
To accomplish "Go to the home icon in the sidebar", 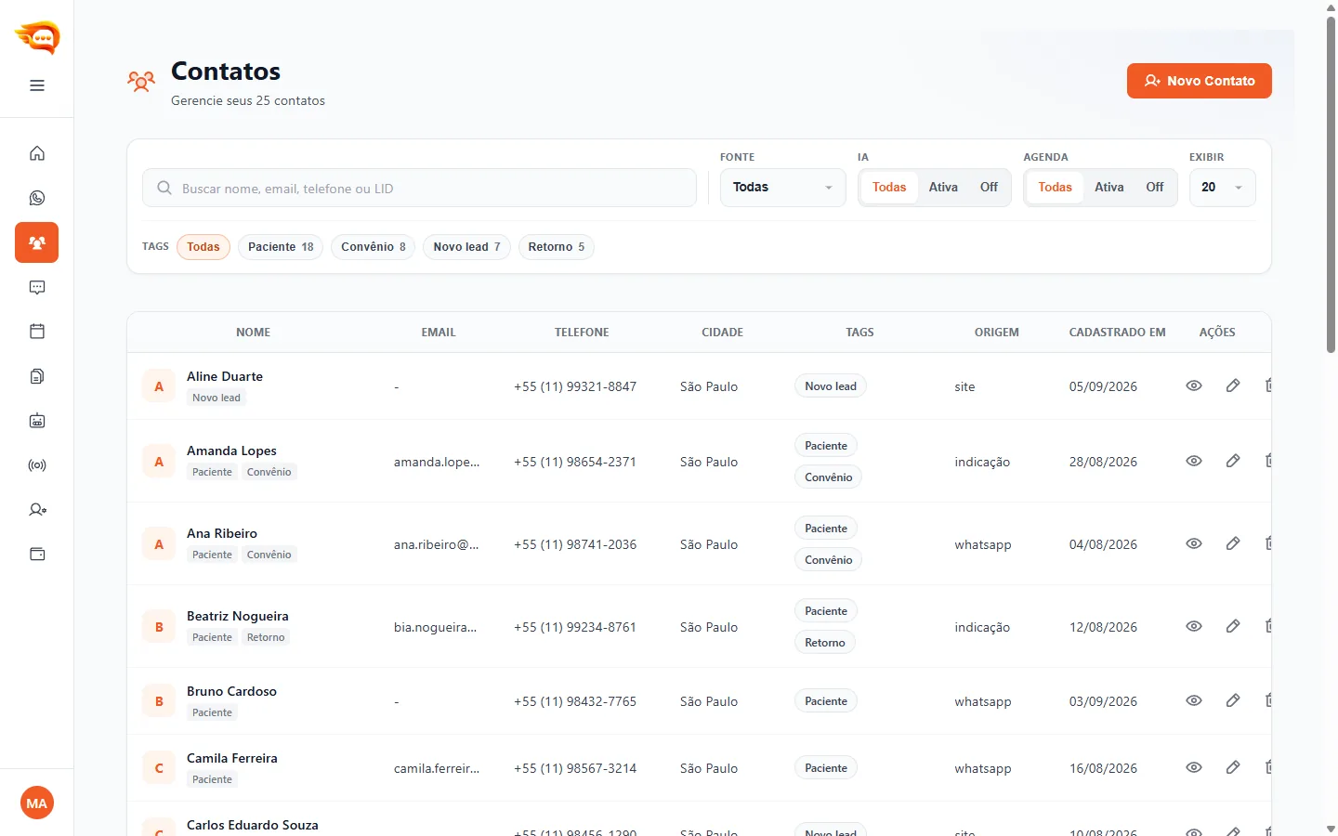I will (37, 153).
